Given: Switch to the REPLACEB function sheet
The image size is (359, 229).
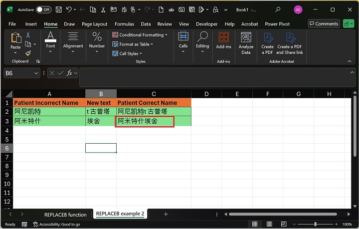Looking at the screenshot, I should (x=65, y=215).
